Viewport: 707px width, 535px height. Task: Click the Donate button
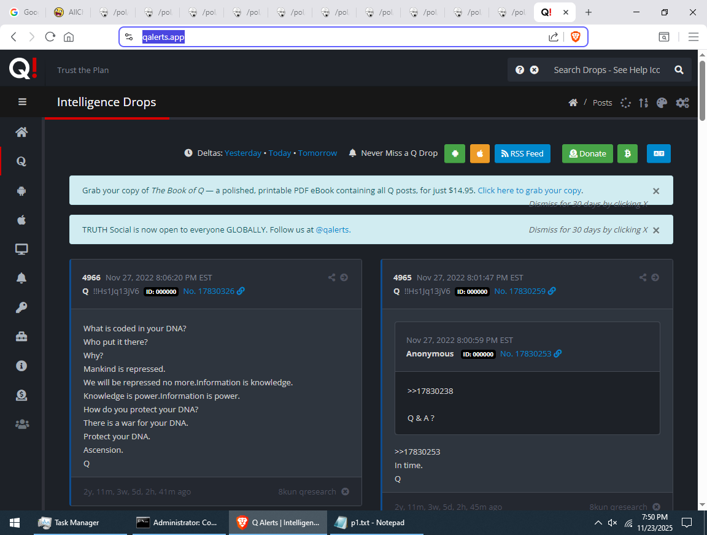[587, 153]
